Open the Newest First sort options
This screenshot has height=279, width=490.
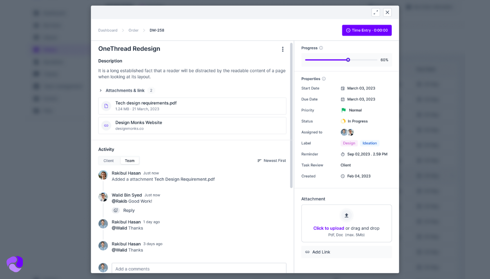(271, 160)
